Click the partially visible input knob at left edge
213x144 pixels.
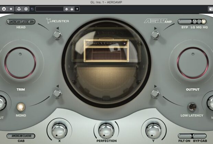coord(2,103)
